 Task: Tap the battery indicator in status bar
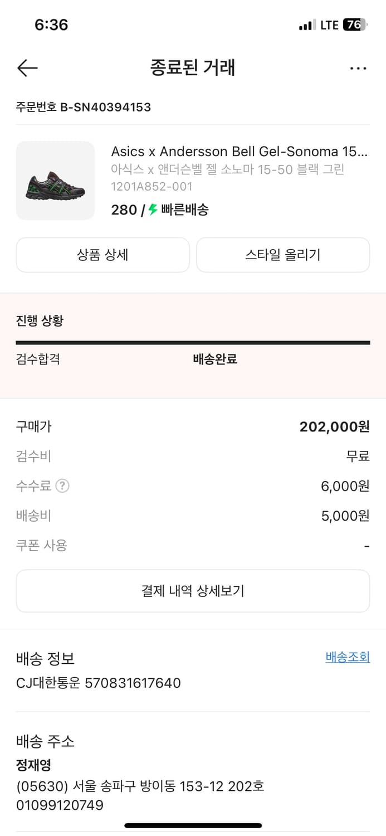[355, 25]
